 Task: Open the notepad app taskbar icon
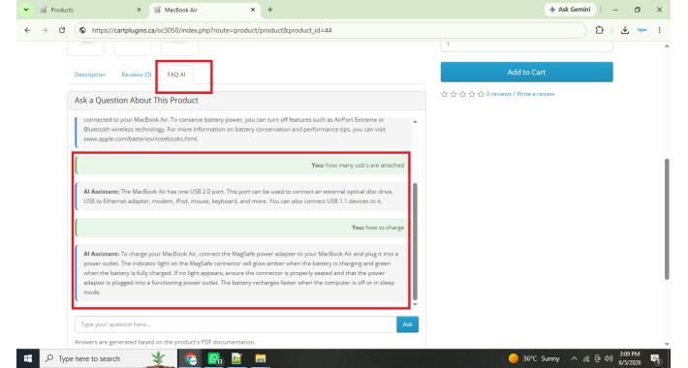click(236, 358)
